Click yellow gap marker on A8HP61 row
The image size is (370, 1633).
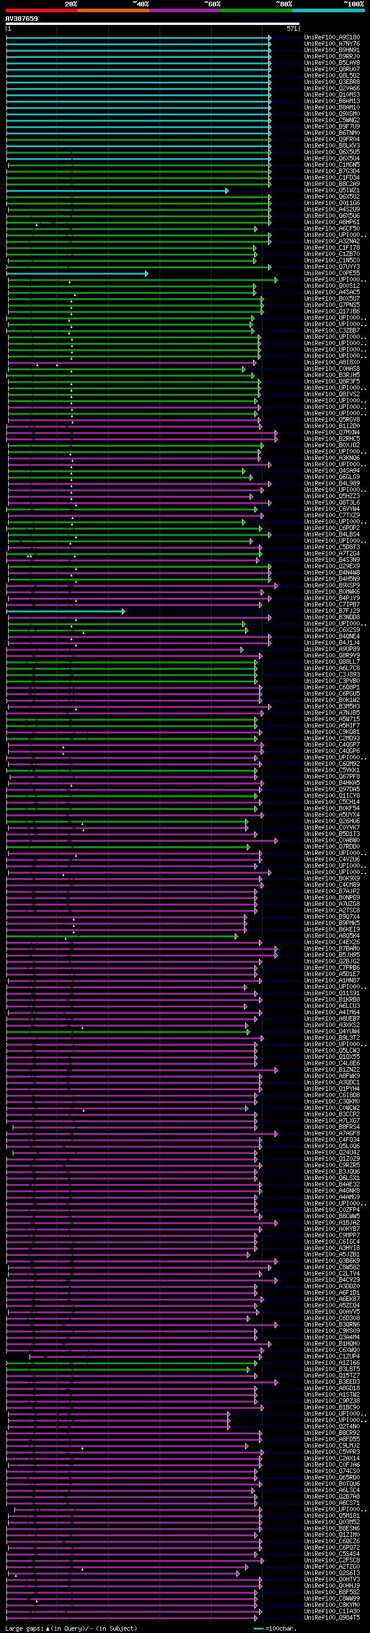tap(38, 223)
